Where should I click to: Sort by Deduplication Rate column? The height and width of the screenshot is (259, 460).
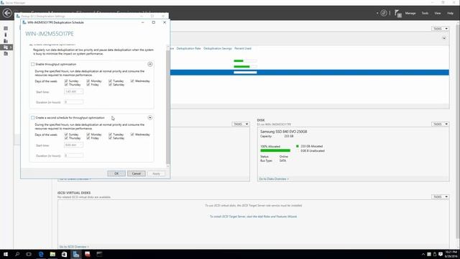click(188, 48)
